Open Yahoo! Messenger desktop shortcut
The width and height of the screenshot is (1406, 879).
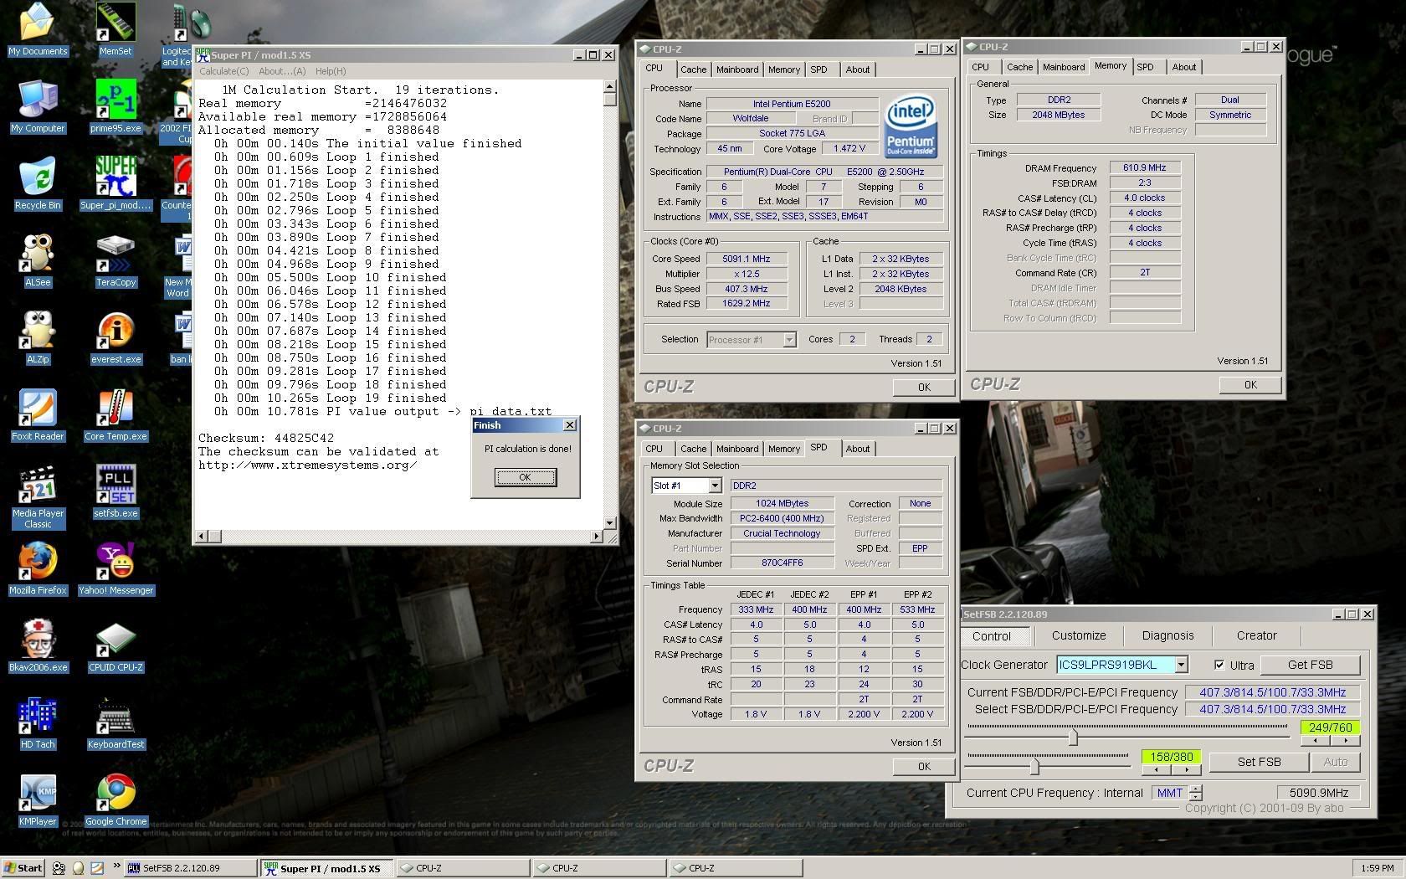point(115,569)
